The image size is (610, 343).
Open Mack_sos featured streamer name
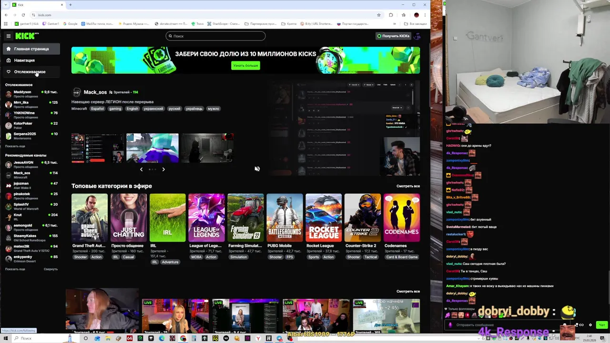pos(95,92)
